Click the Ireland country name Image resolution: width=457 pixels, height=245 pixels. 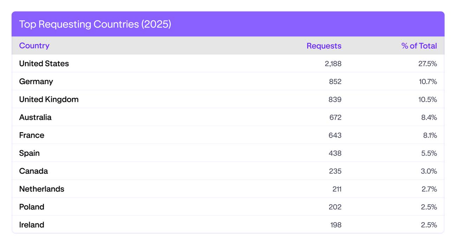(32, 225)
